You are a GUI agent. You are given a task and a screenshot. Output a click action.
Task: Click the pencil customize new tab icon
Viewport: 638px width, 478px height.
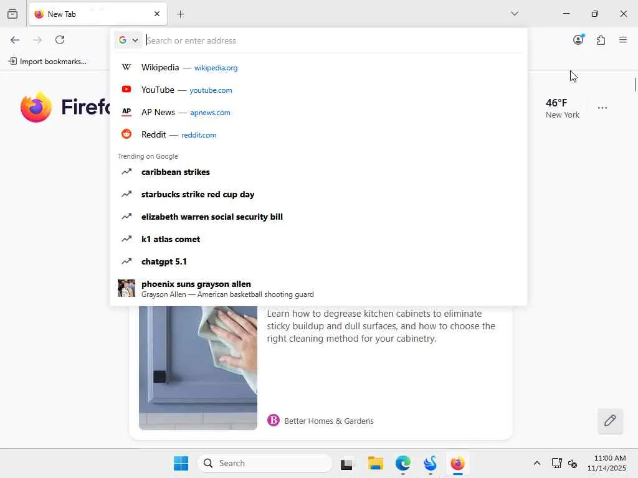[610, 421]
